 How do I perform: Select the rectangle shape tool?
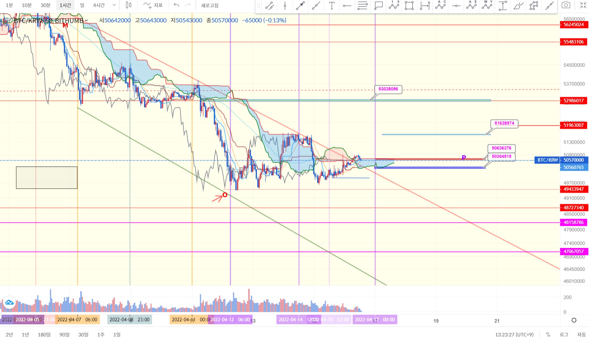(409, 5)
